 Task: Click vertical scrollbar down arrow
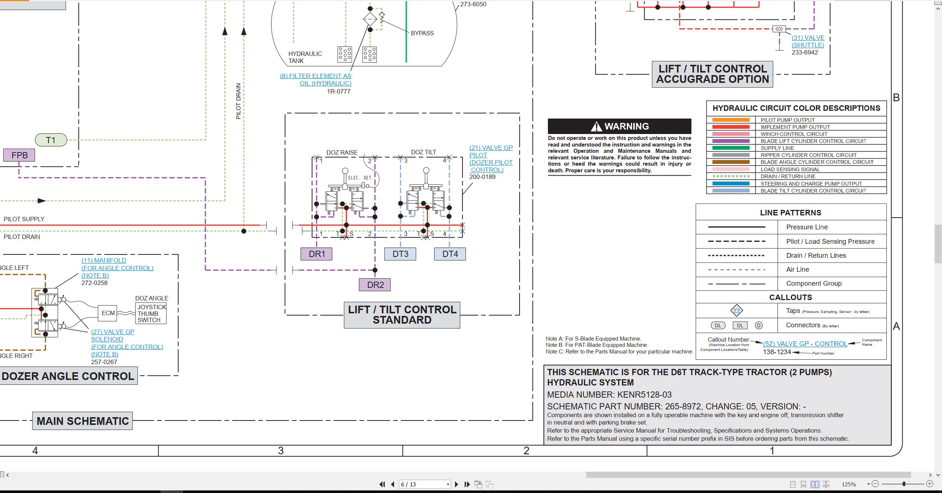pyautogui.click(x=938, y=475)
